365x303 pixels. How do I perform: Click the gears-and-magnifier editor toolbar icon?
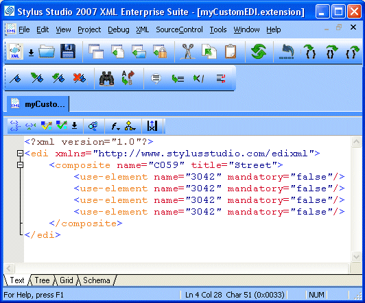pyautogui.click(x=93, y=126)
